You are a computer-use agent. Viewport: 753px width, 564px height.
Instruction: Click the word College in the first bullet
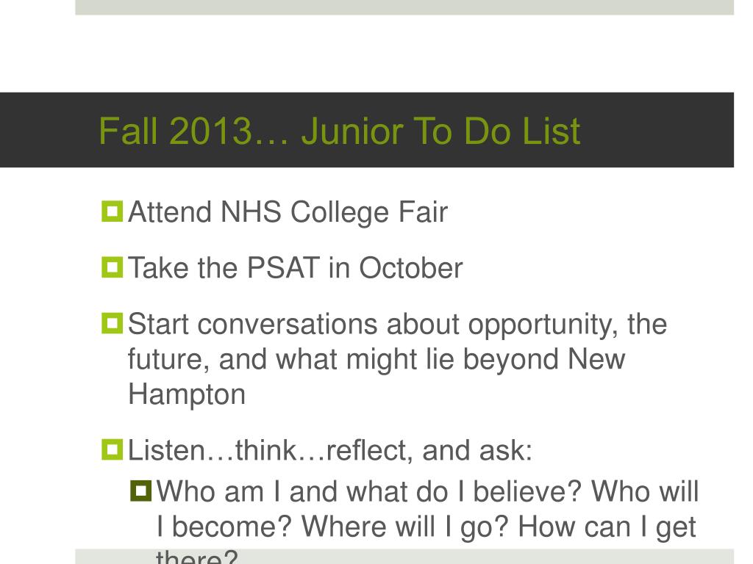click(340, 212)
